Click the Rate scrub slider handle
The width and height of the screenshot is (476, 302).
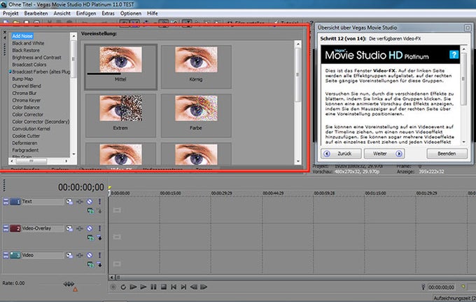click(69, 284)
